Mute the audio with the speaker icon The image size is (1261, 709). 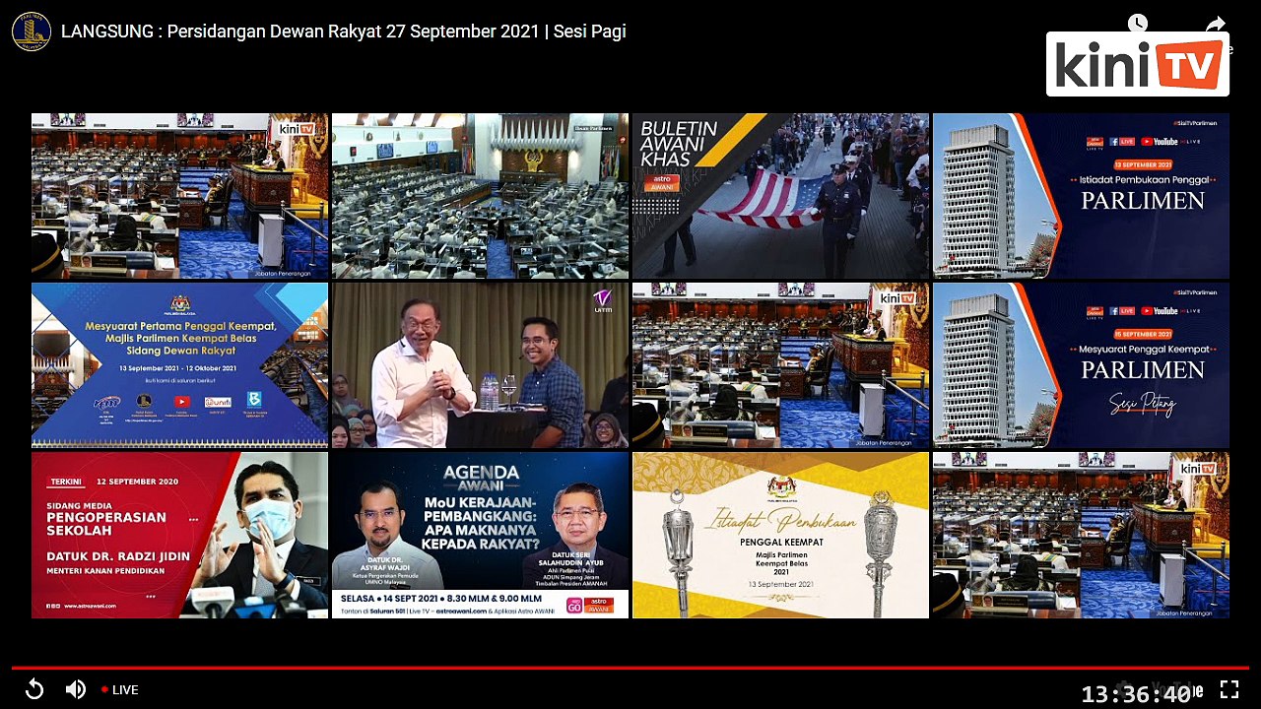click(75, 689)
